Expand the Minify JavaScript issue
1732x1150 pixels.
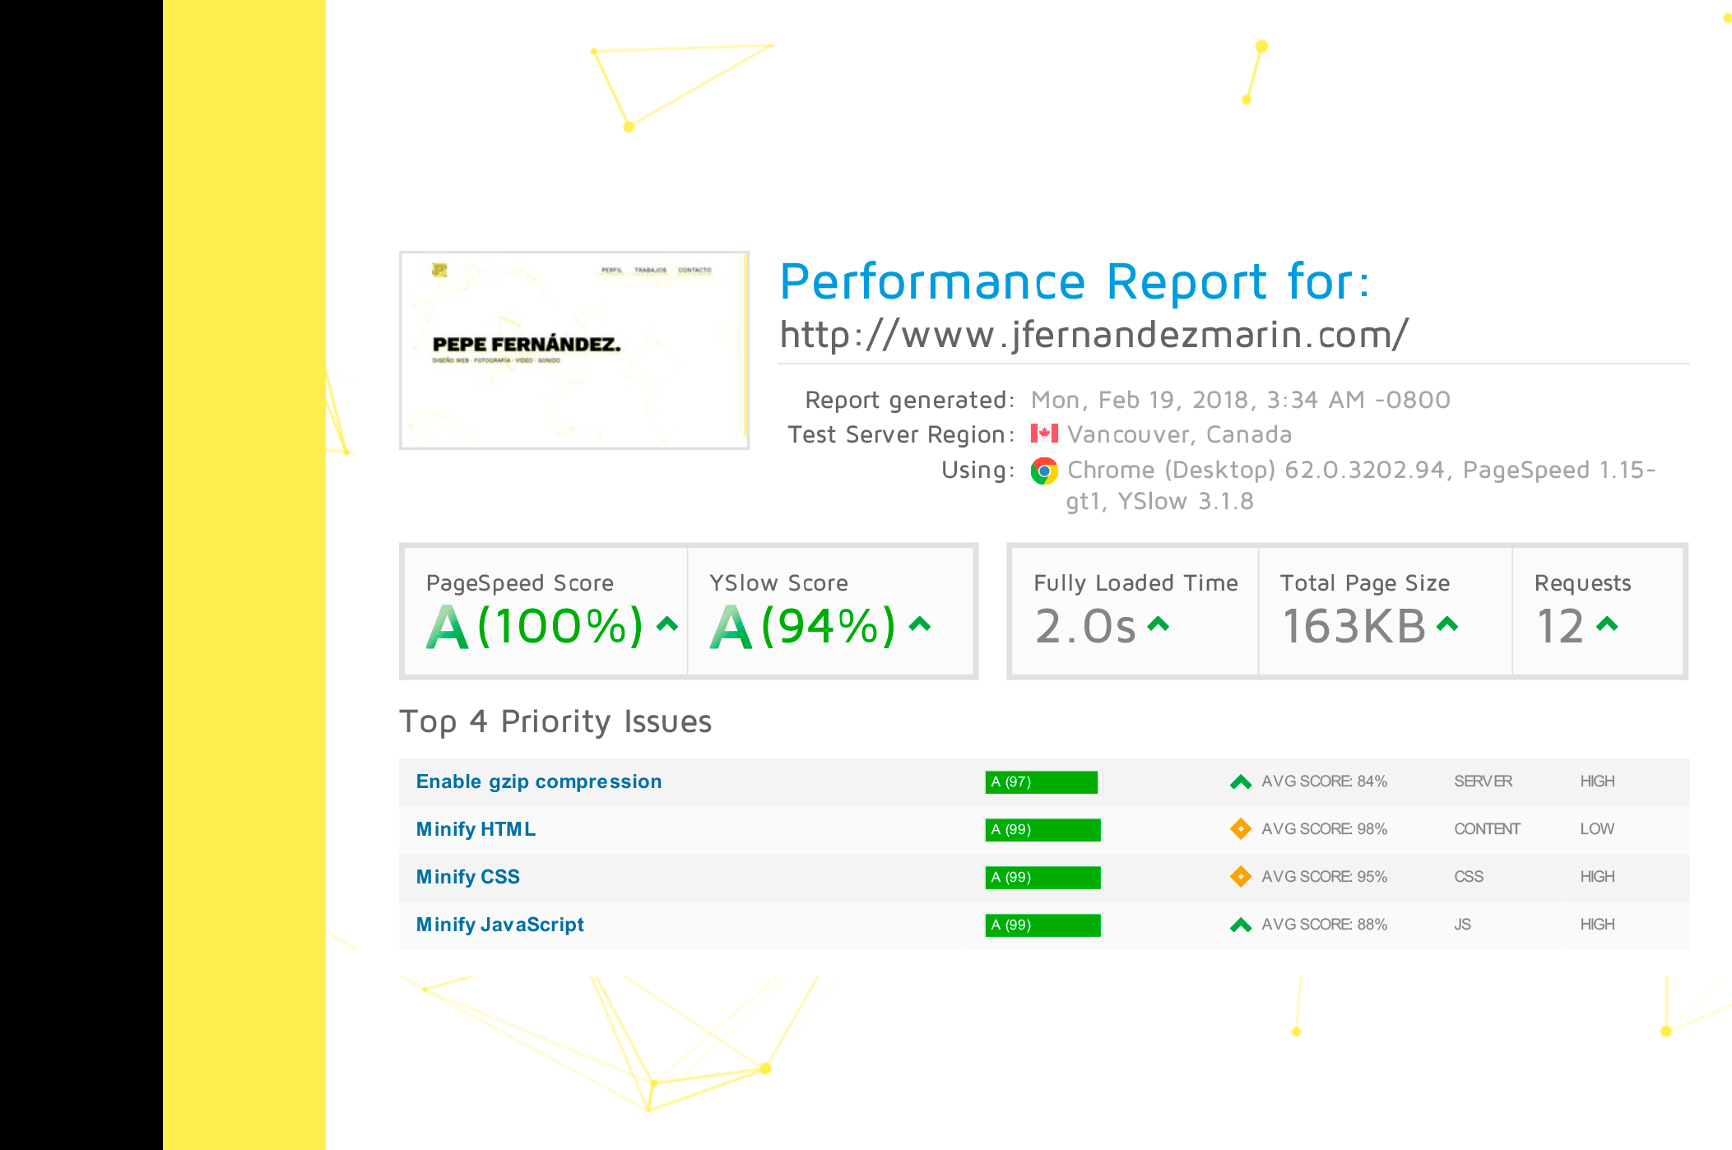pyautogui.click(x=499, y=925)
